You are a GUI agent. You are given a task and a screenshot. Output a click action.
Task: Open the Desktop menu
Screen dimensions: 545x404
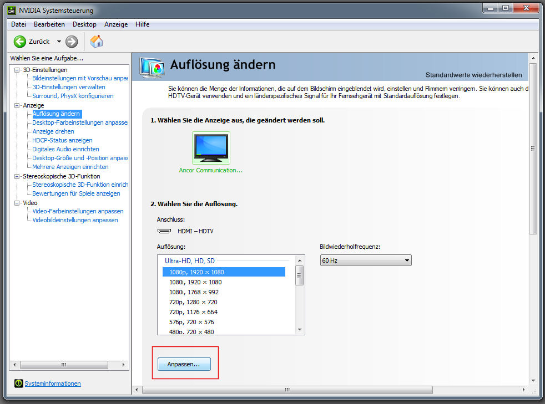click(x=84, y=24)
